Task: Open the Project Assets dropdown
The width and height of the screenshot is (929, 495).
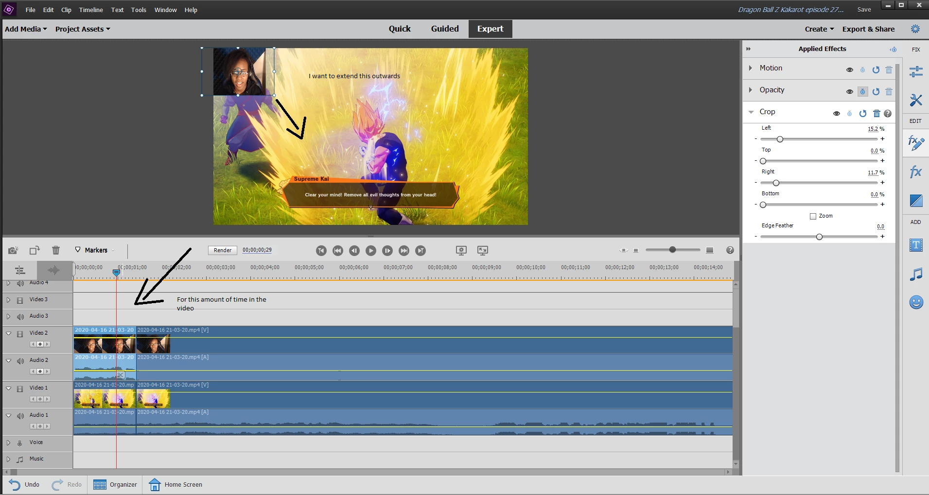Action: [x=83, y=29]
